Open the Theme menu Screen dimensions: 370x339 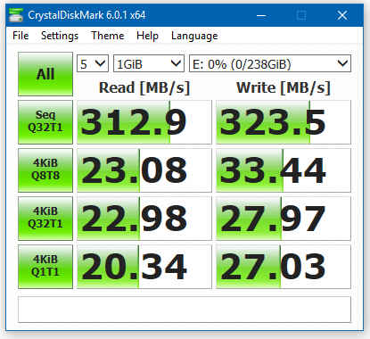click(108, 36)
